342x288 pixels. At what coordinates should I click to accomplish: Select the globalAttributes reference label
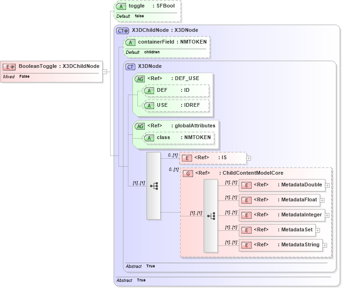click(x=181, y=126)
